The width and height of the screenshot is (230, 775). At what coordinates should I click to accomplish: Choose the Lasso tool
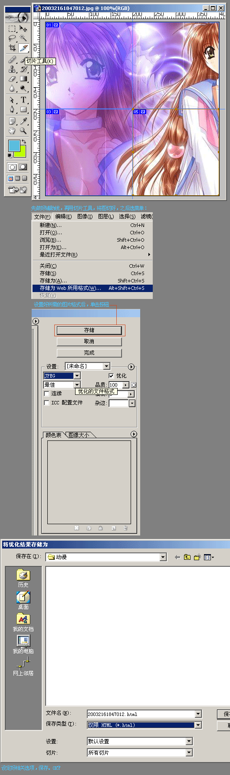click(x=12, y=38)
